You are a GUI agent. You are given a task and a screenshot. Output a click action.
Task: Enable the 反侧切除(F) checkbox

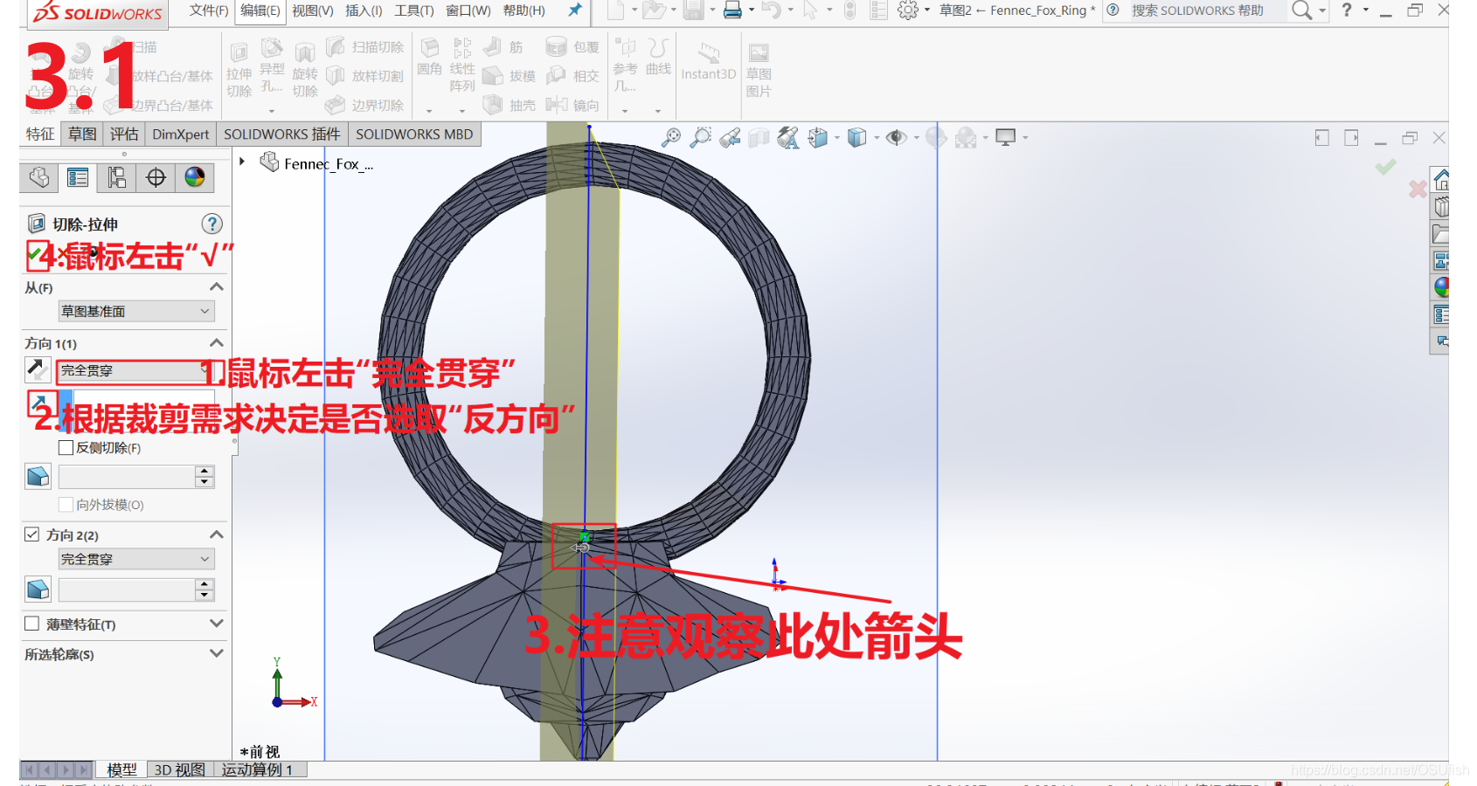click(x=66, y=448)
